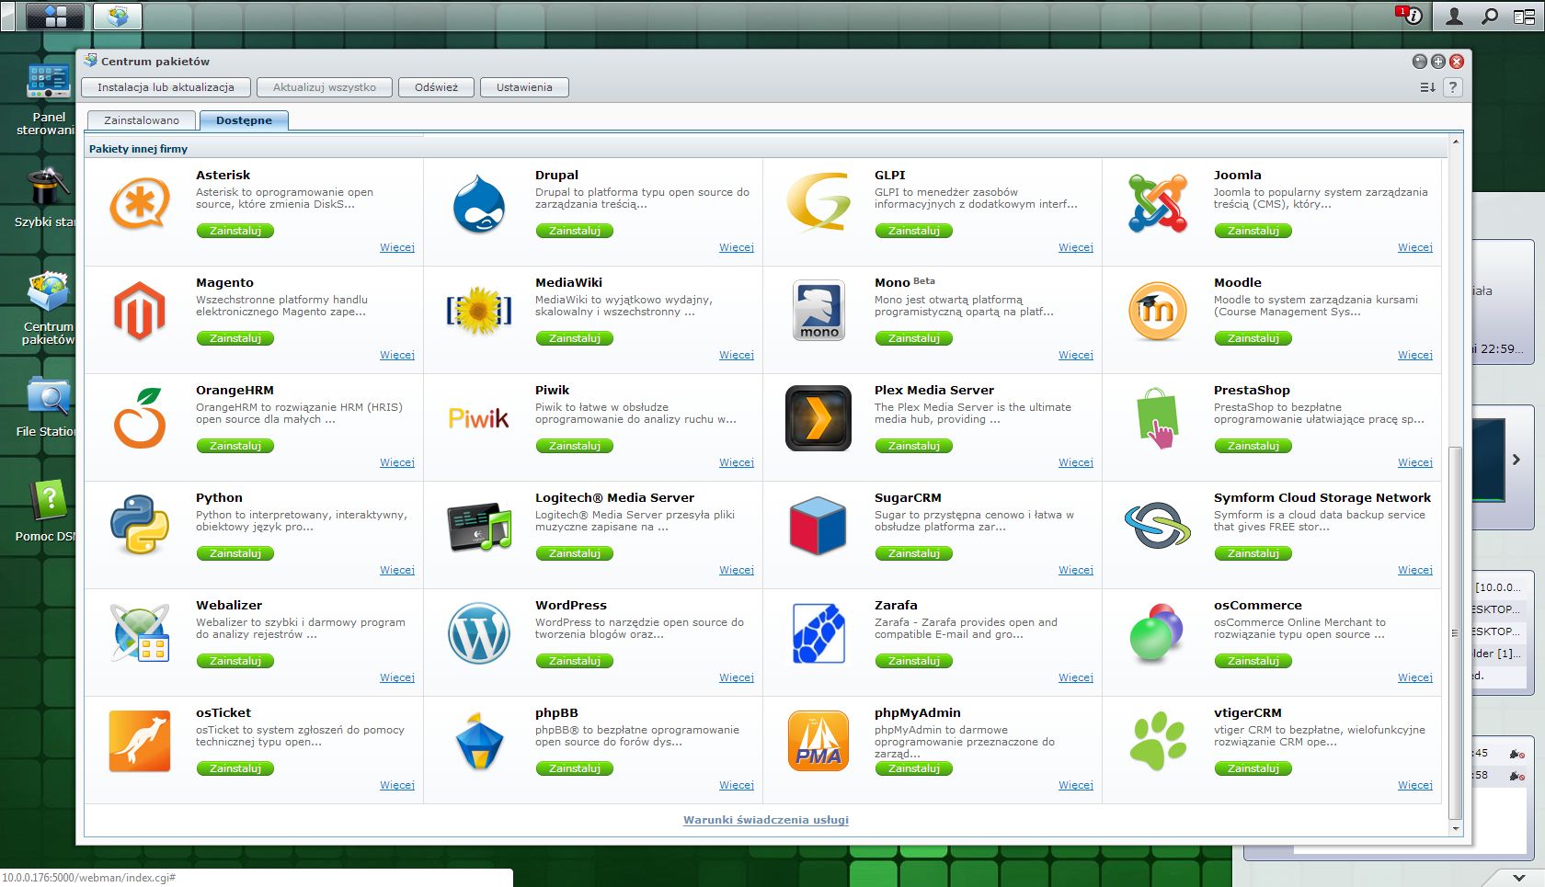This screenshot has width=1545, height=887.
Task: Click the Python package icon
Action: 140,526
